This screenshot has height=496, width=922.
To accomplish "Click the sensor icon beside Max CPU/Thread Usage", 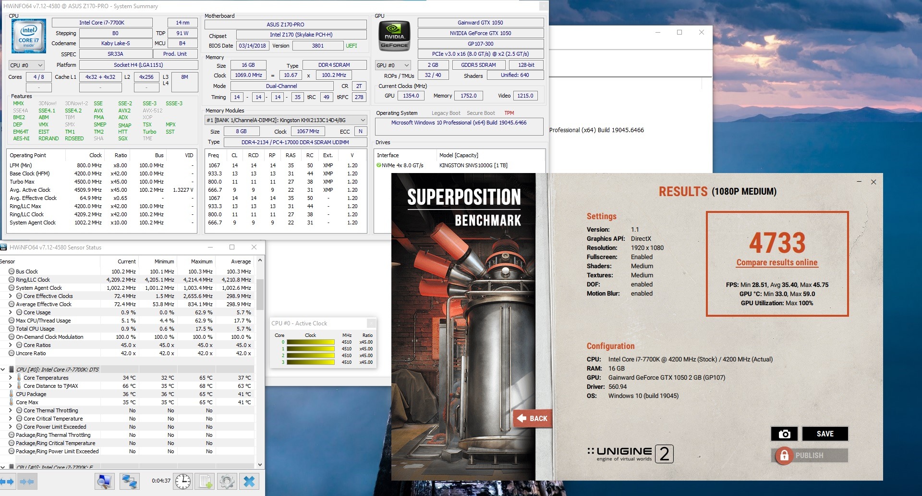I will [x=12, y=321].
